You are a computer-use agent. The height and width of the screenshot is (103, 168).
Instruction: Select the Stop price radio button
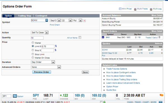click(33, 50)
